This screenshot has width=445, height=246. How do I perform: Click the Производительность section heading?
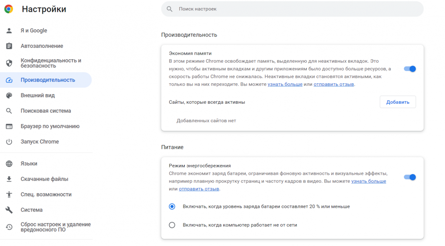click(189, 35)
